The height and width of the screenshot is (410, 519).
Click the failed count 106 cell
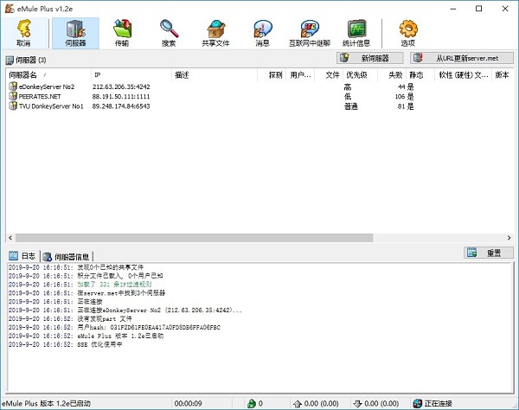[400, 97]
